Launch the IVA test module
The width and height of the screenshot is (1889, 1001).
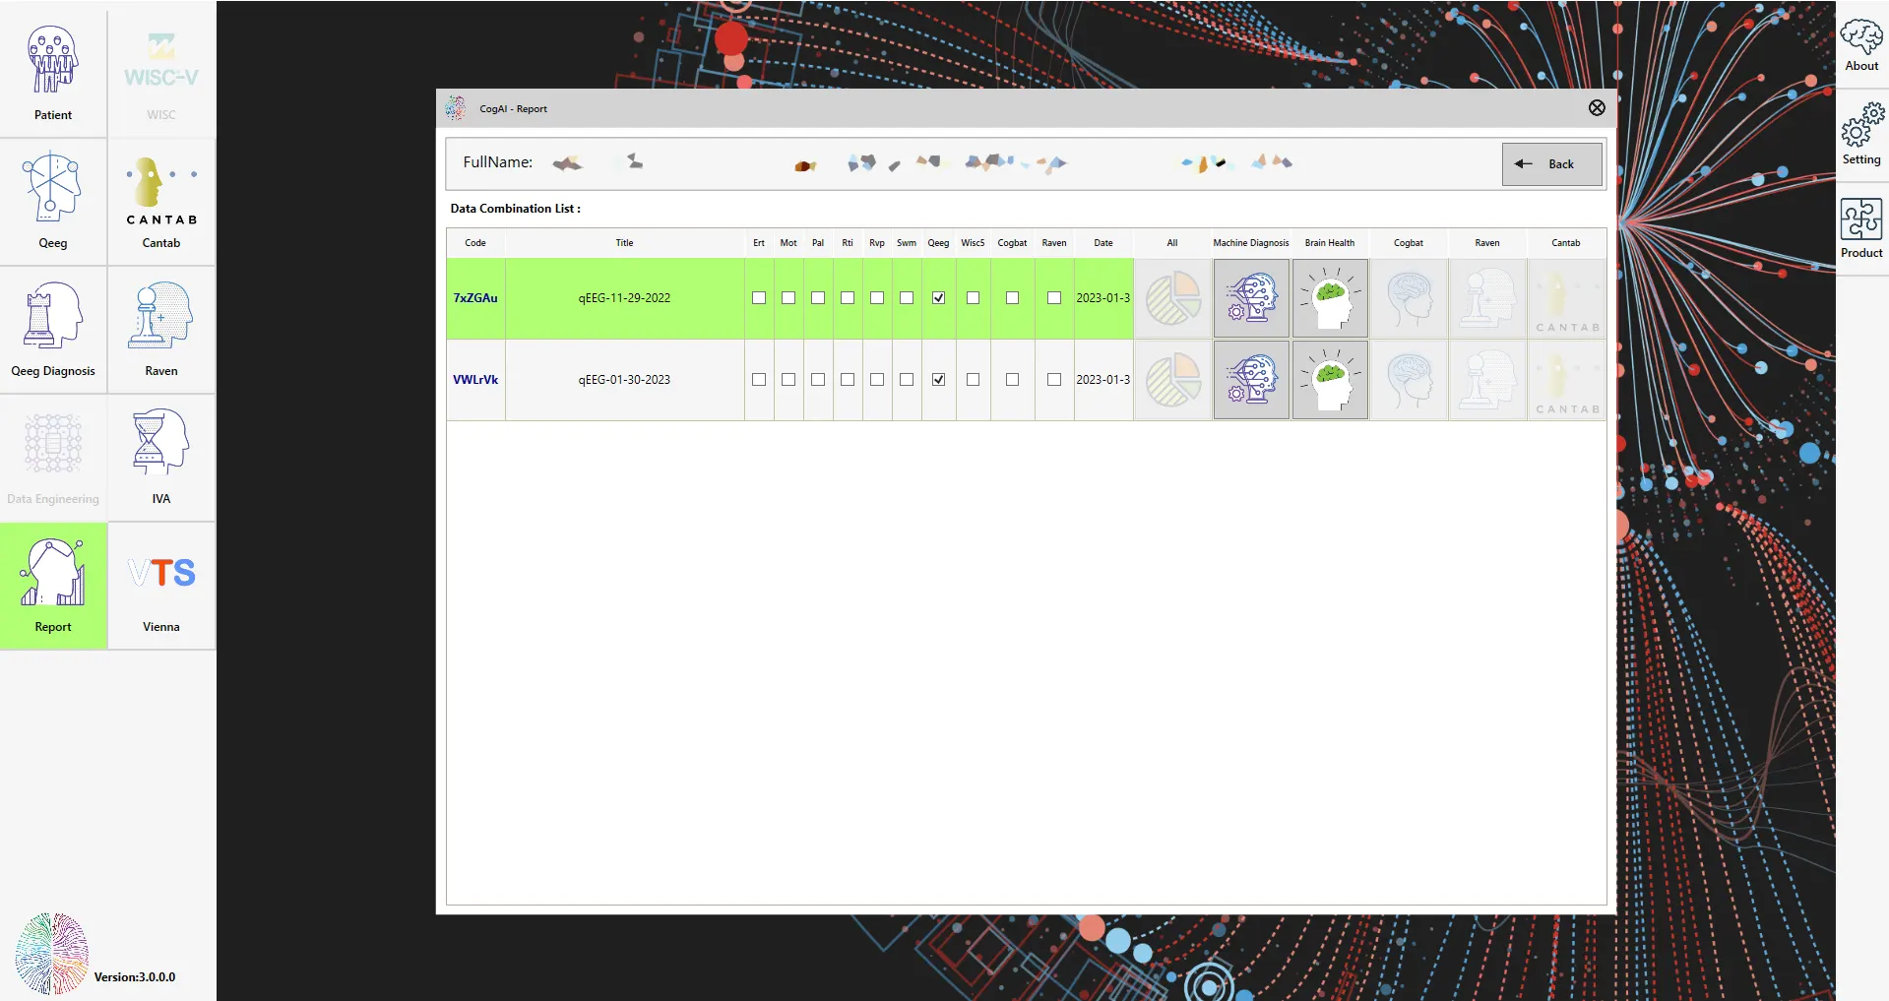[x=161, y=457]
